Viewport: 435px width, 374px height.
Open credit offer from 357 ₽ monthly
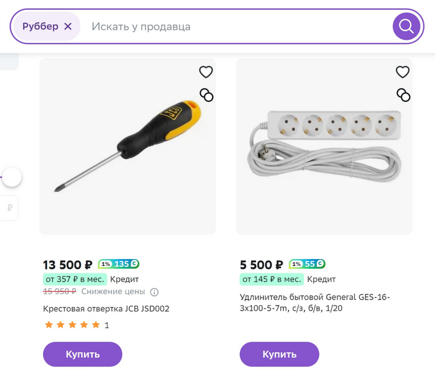[75, 279]
